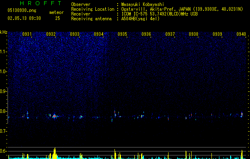Click the HROFFT title text
The image size is (250, 159).
[x=41, y=3]
